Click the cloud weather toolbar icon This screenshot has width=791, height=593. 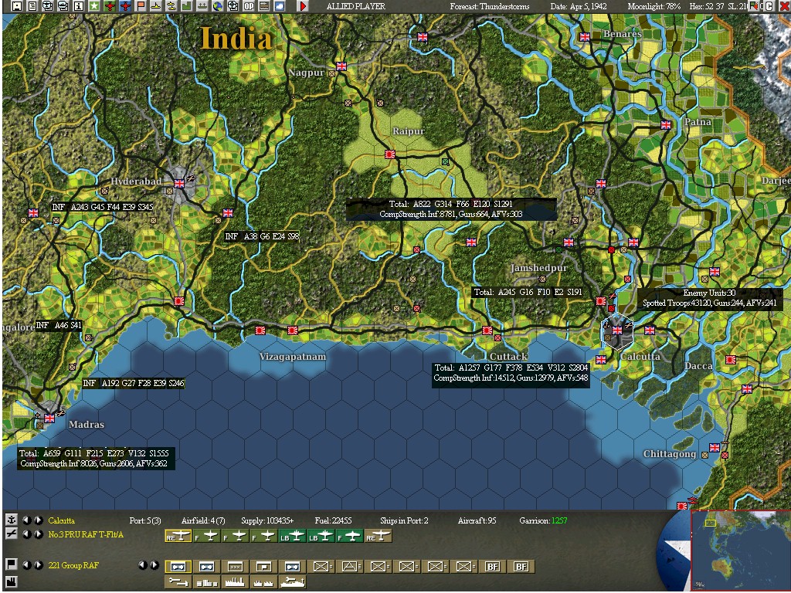(280, 6)
